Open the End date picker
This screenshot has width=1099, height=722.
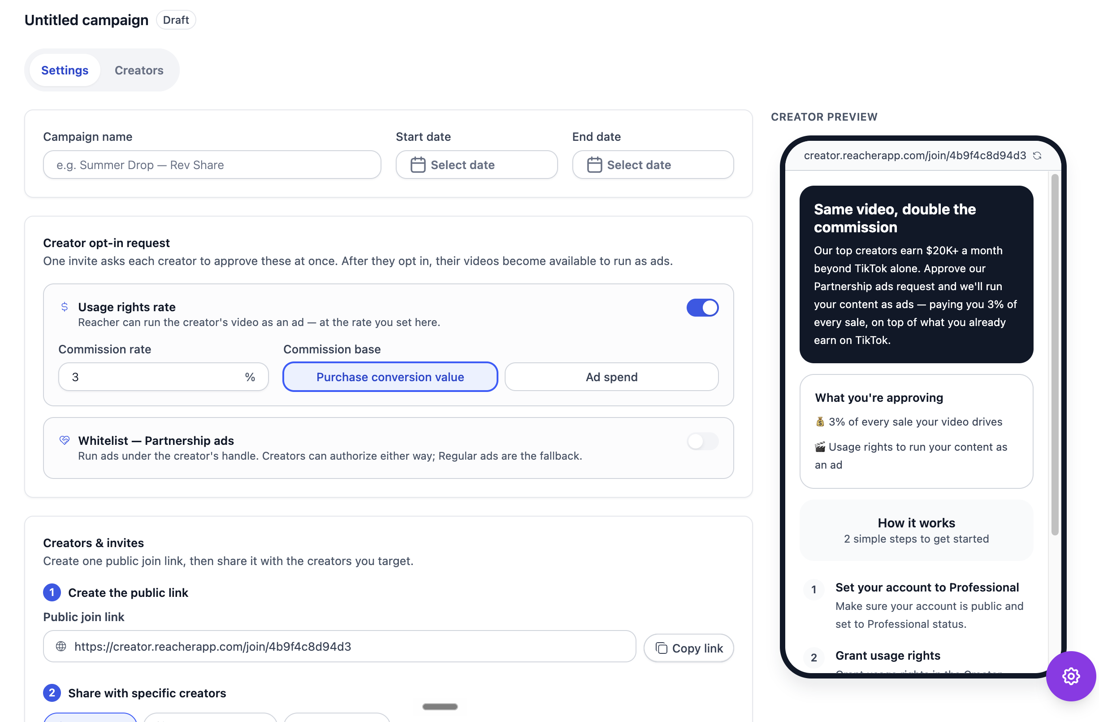[x=653, y=165]
